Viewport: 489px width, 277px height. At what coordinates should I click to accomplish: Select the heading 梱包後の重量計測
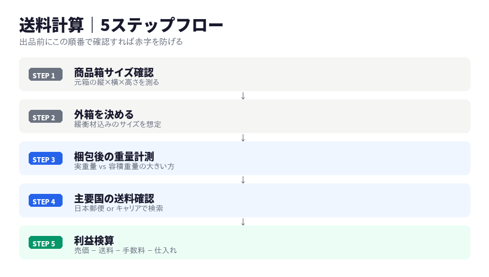[114, 156]
